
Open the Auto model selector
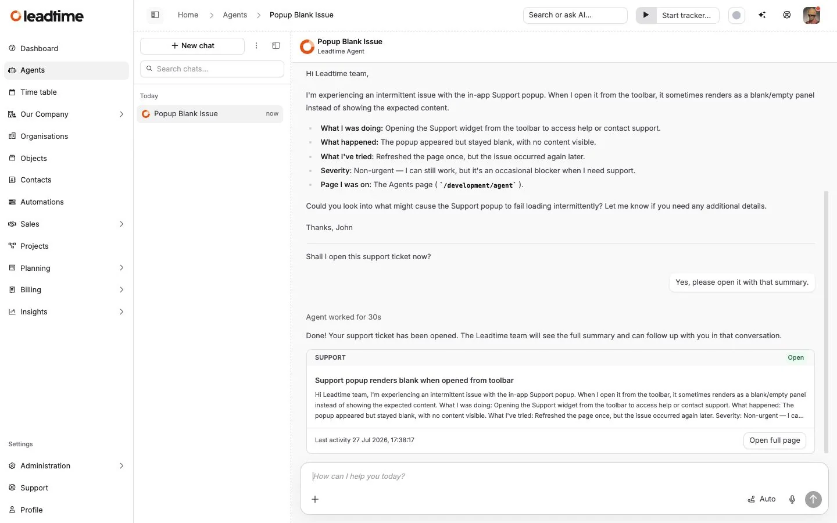point(761,499)
